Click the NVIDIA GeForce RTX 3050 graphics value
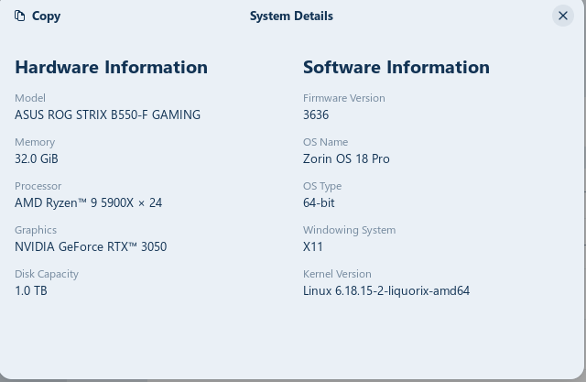This screenshot has height=382, width=586. tap(91, 246)
